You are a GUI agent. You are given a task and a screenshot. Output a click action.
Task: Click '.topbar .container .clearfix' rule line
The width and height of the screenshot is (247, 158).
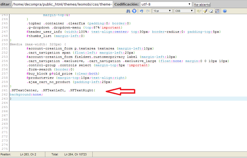pyautogui.click(x=79, y=23)
